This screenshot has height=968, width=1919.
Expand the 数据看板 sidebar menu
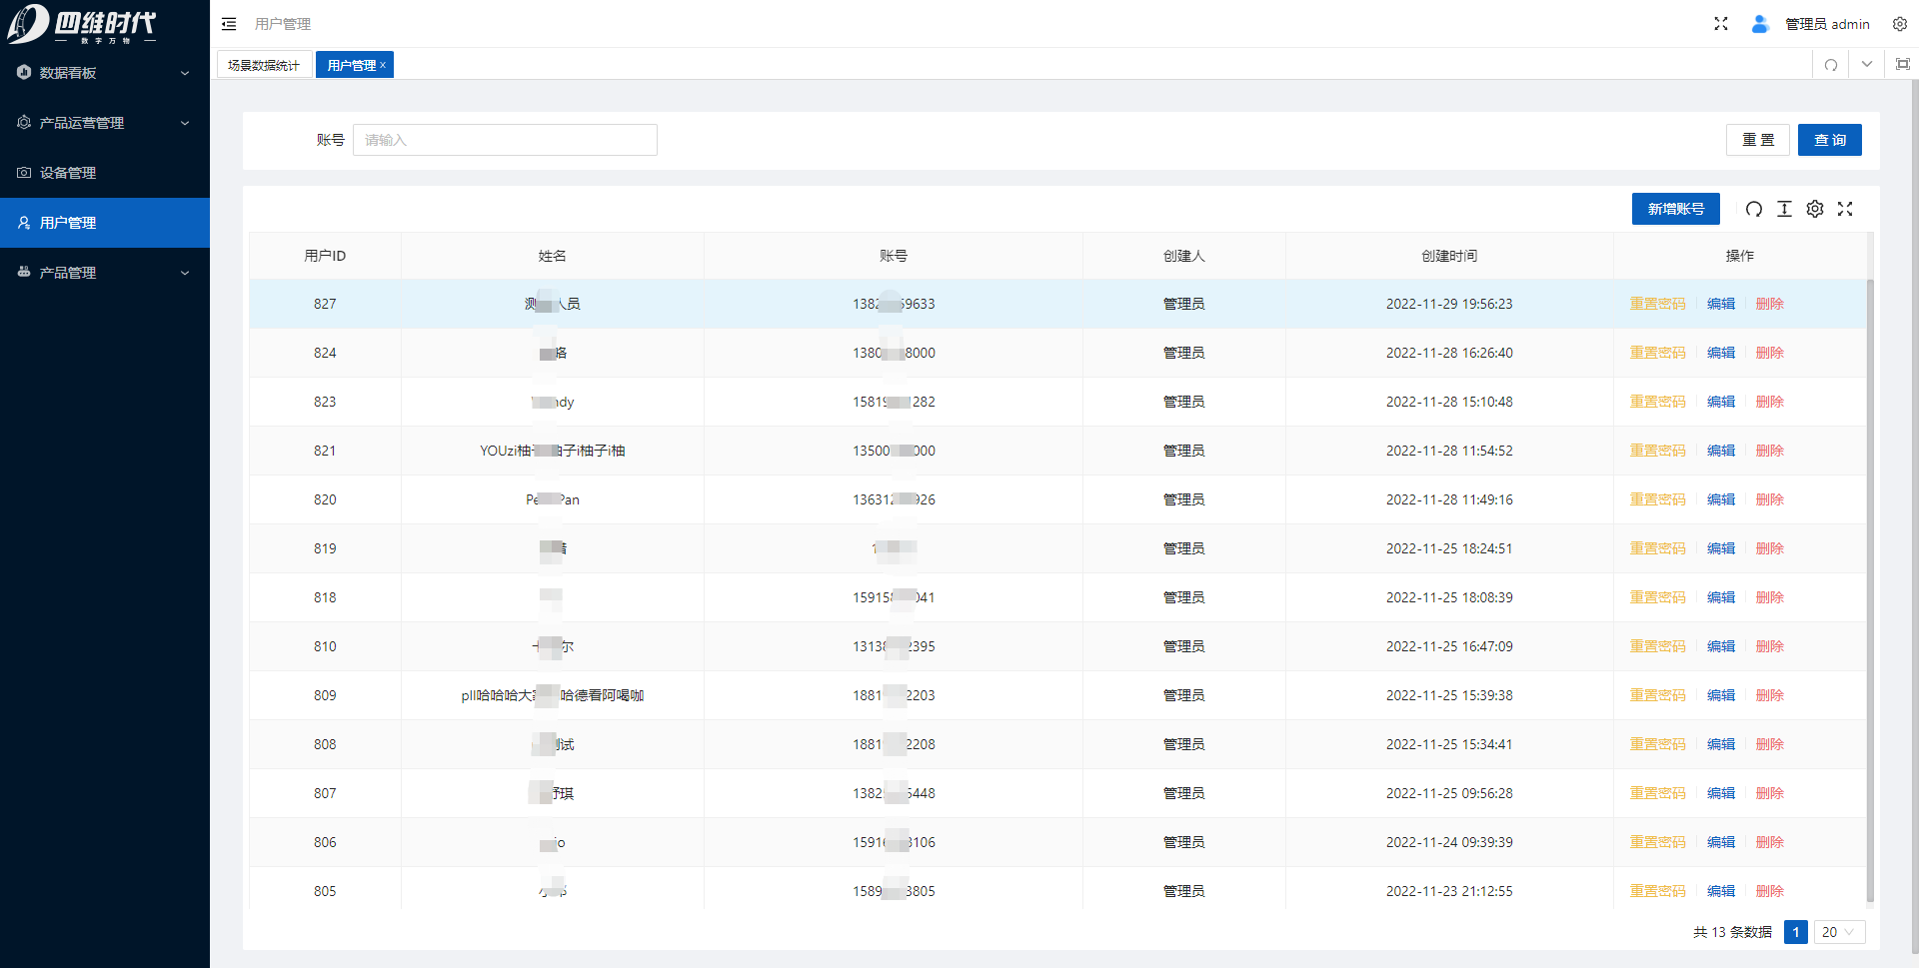(x=105, y=73)
